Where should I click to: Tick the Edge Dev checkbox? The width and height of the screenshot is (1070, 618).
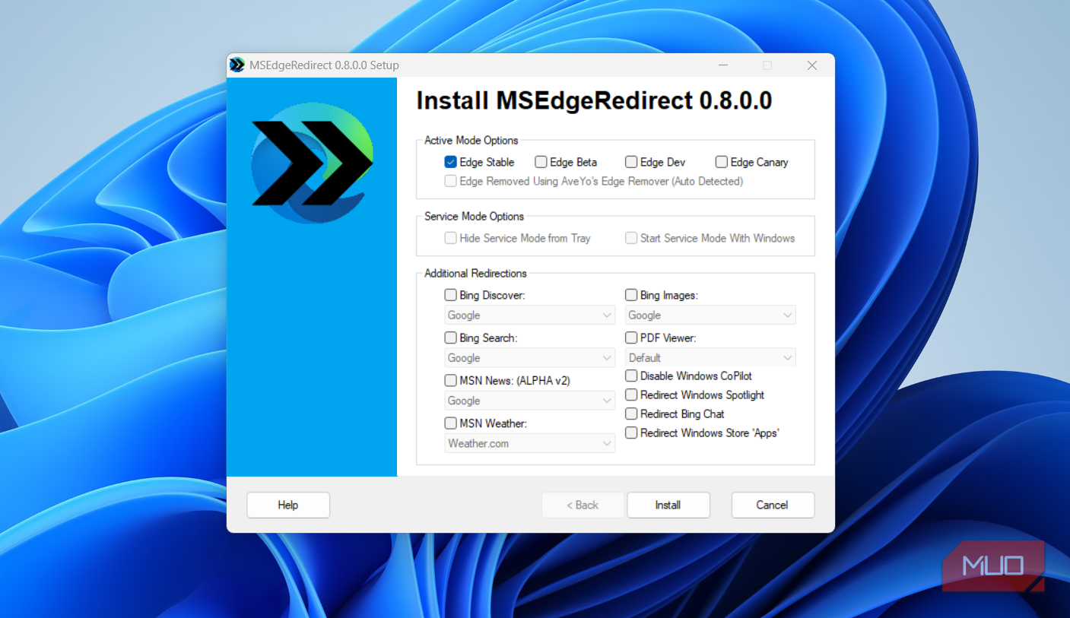[x=631, y=162]
